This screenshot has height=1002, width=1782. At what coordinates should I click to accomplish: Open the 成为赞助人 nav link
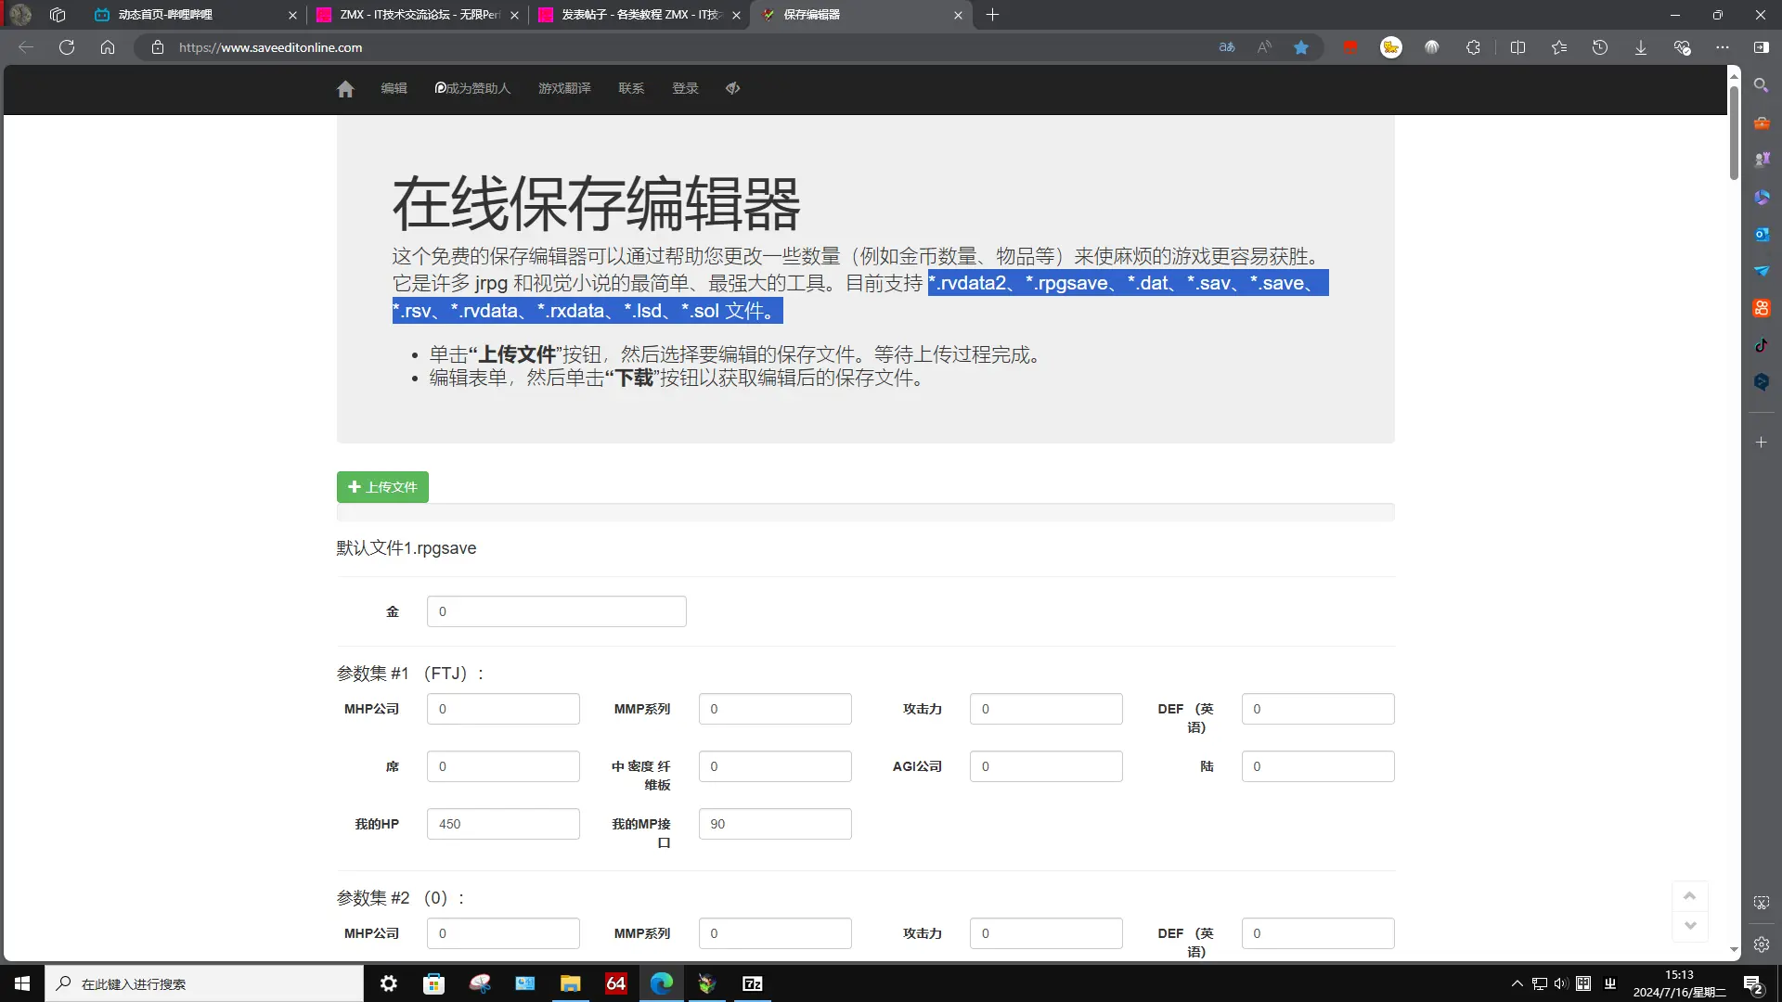click(x=472, y=88)
